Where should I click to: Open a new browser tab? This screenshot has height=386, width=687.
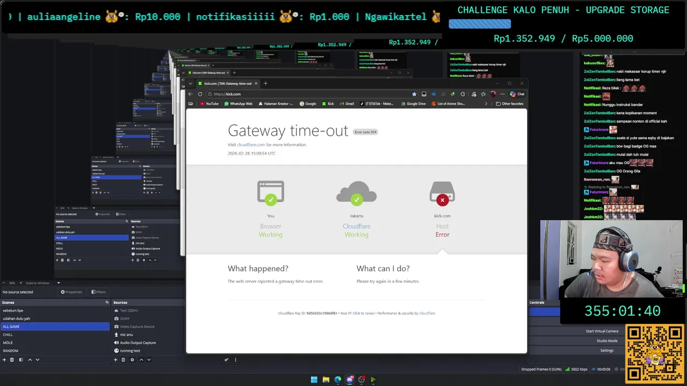265,83
